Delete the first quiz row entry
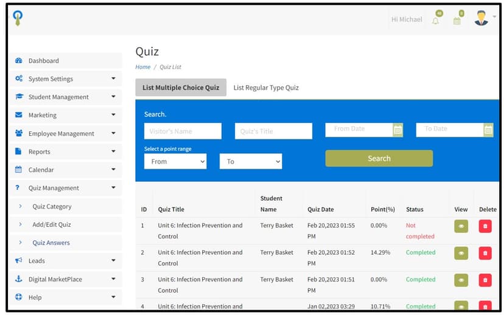504x315 pixels. 485,226
